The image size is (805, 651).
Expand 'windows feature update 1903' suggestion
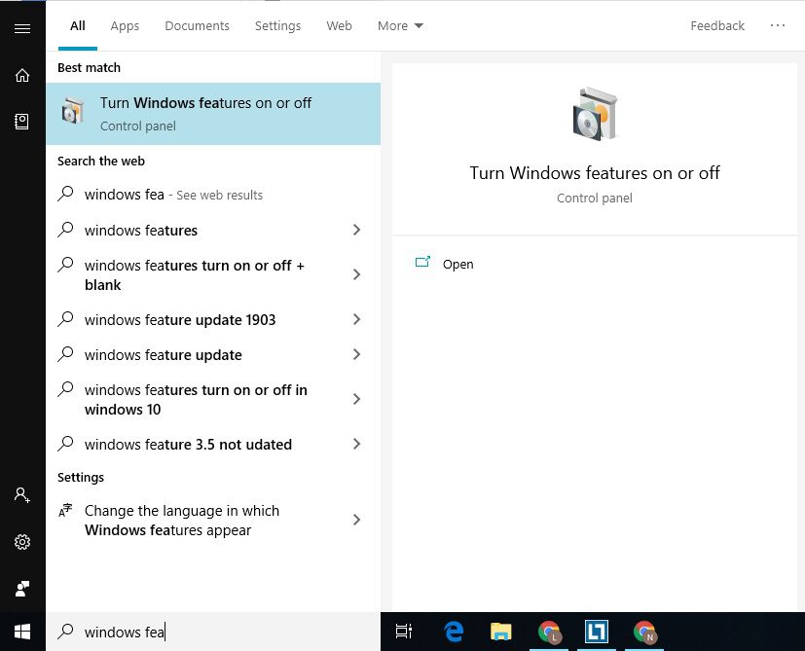click(356, 319)
